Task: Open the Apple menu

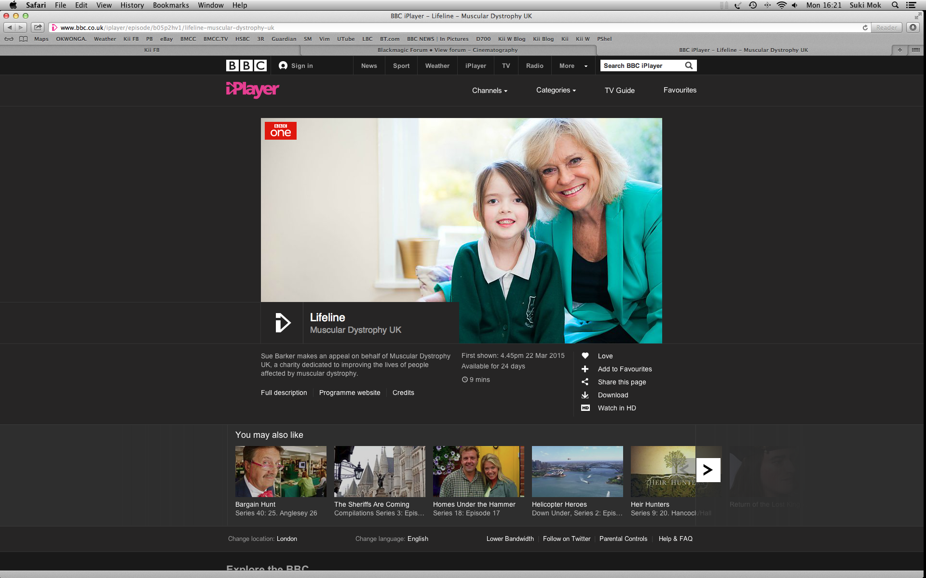Action: (x=13, y=5)
